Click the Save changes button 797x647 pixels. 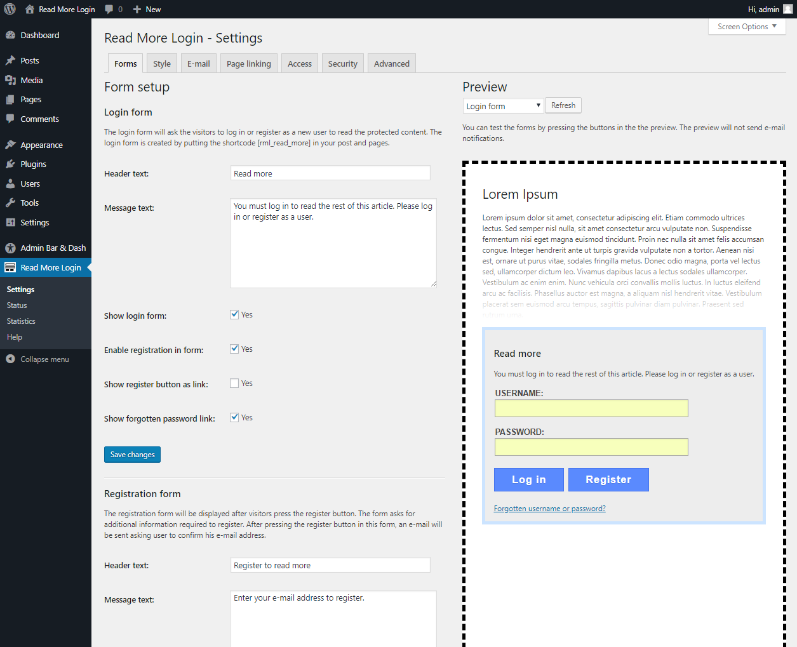132,455
